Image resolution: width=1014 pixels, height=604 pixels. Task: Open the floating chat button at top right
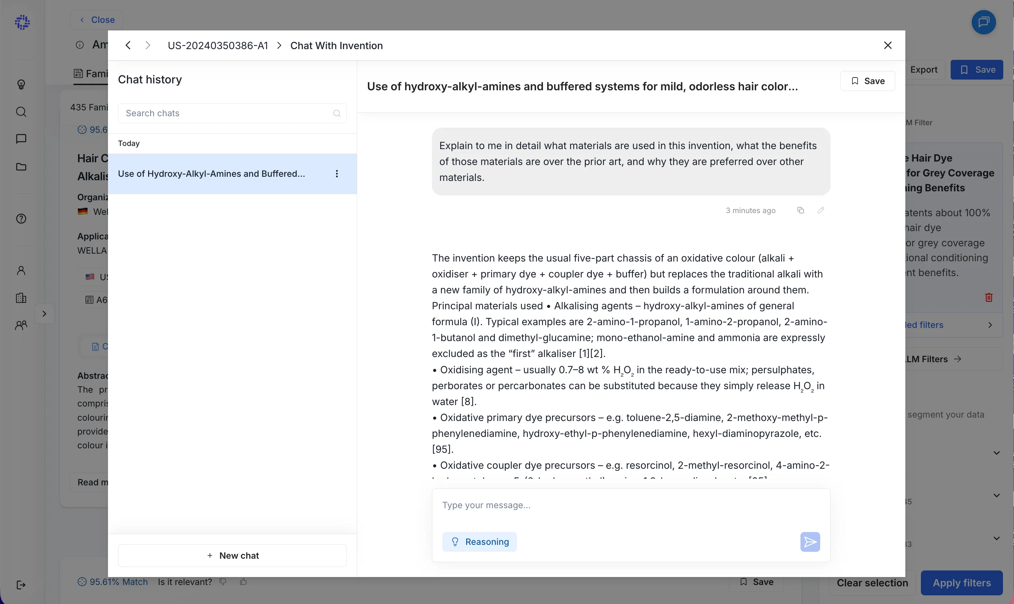(x=984, y=22)
